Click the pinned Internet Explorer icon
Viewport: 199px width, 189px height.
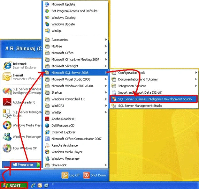[7, 65]
